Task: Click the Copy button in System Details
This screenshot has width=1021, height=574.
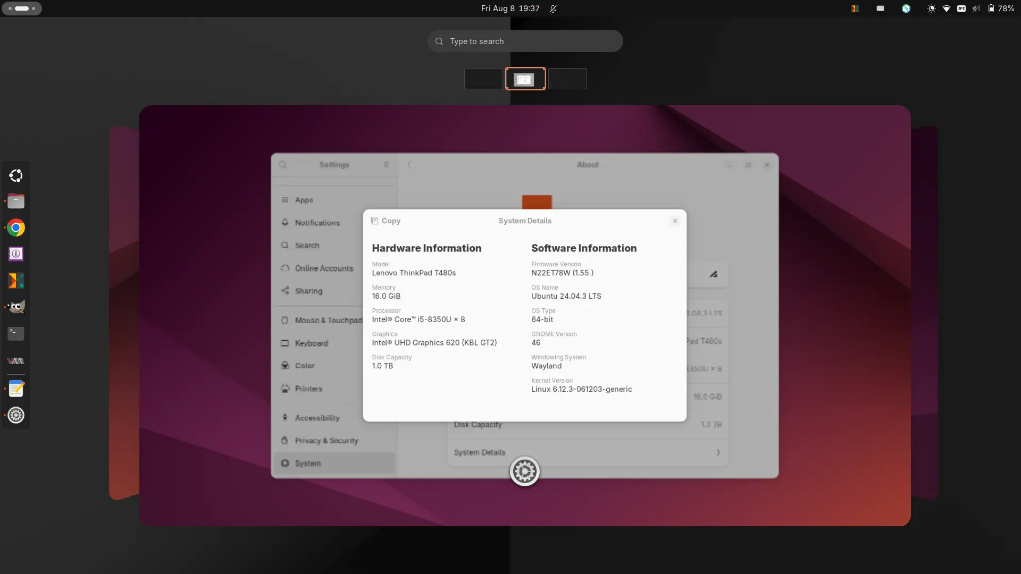Action: point(386,221)
